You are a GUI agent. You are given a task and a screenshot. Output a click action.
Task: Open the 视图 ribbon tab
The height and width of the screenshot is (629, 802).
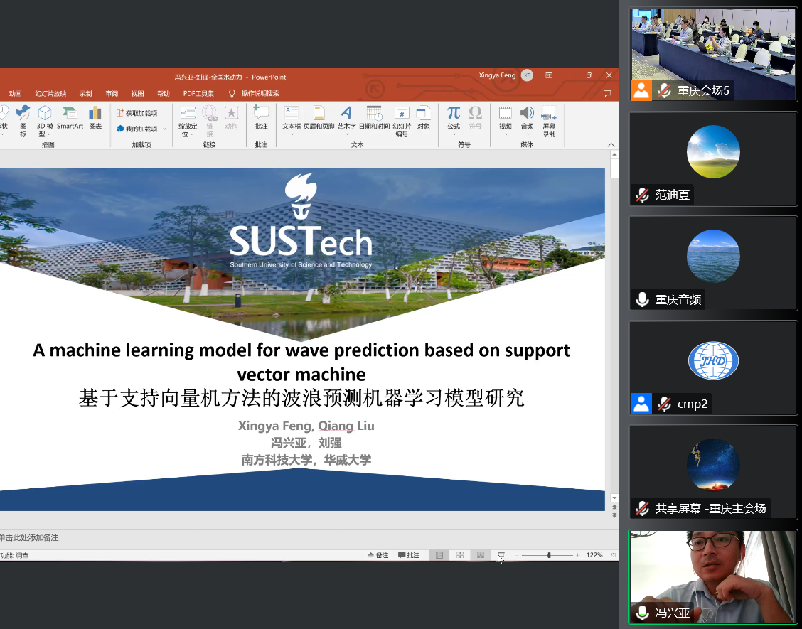pos(138,94)
